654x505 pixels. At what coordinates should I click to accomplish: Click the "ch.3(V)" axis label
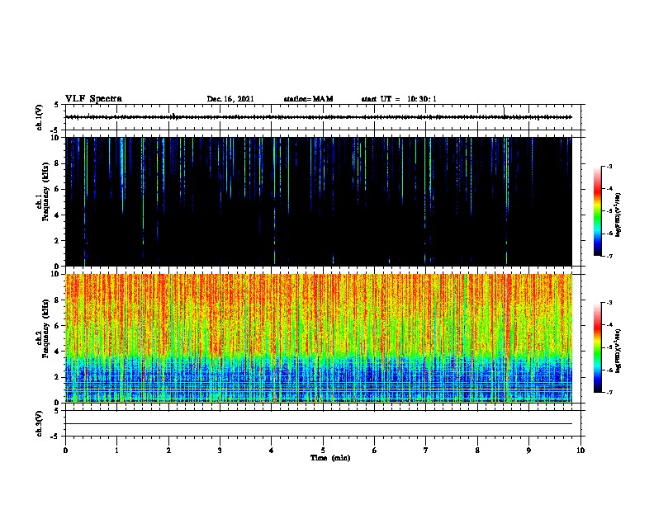(x=39, y=423)
